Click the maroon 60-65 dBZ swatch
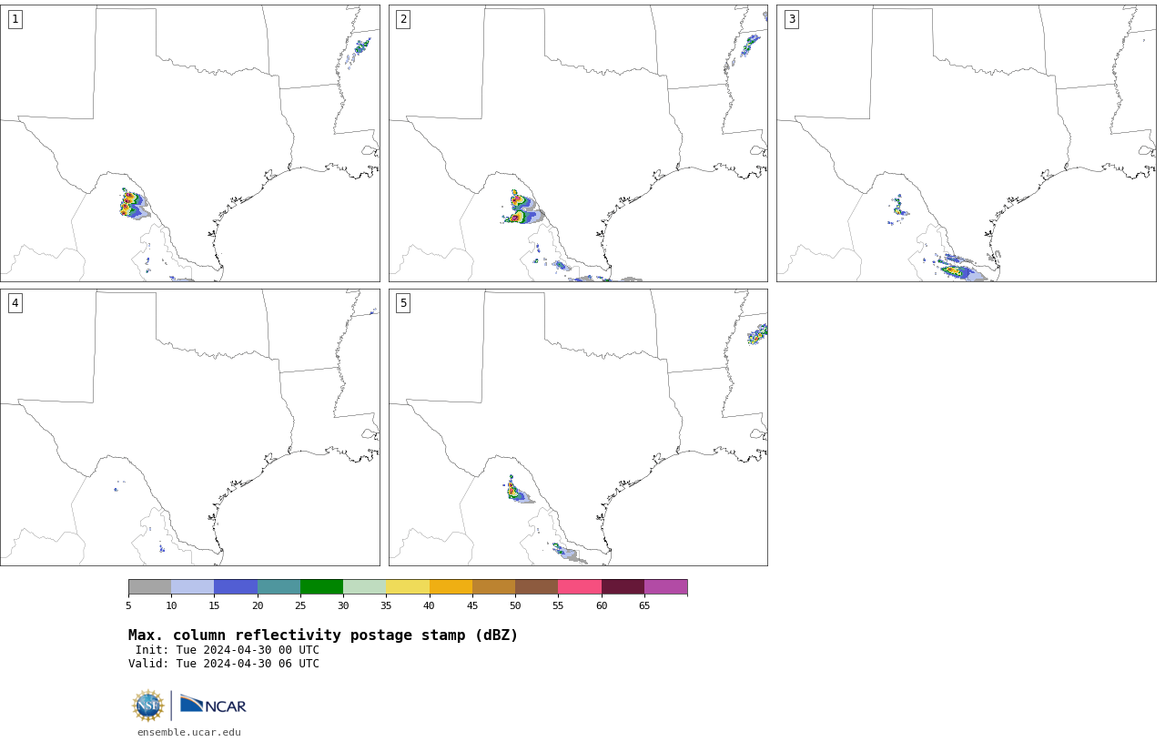This screenshot has height=742, width=1165. coord(623,586)
